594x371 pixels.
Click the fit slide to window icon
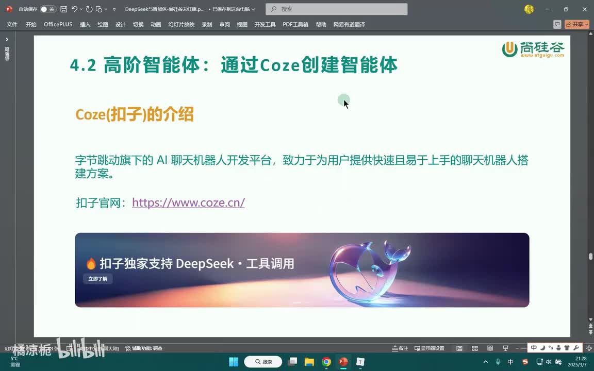click(x=589, y=348)
